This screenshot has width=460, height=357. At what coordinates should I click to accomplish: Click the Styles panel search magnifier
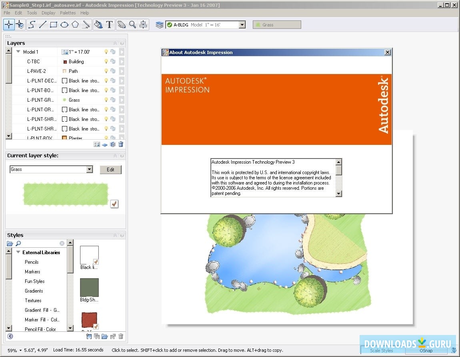coord(18,243)
